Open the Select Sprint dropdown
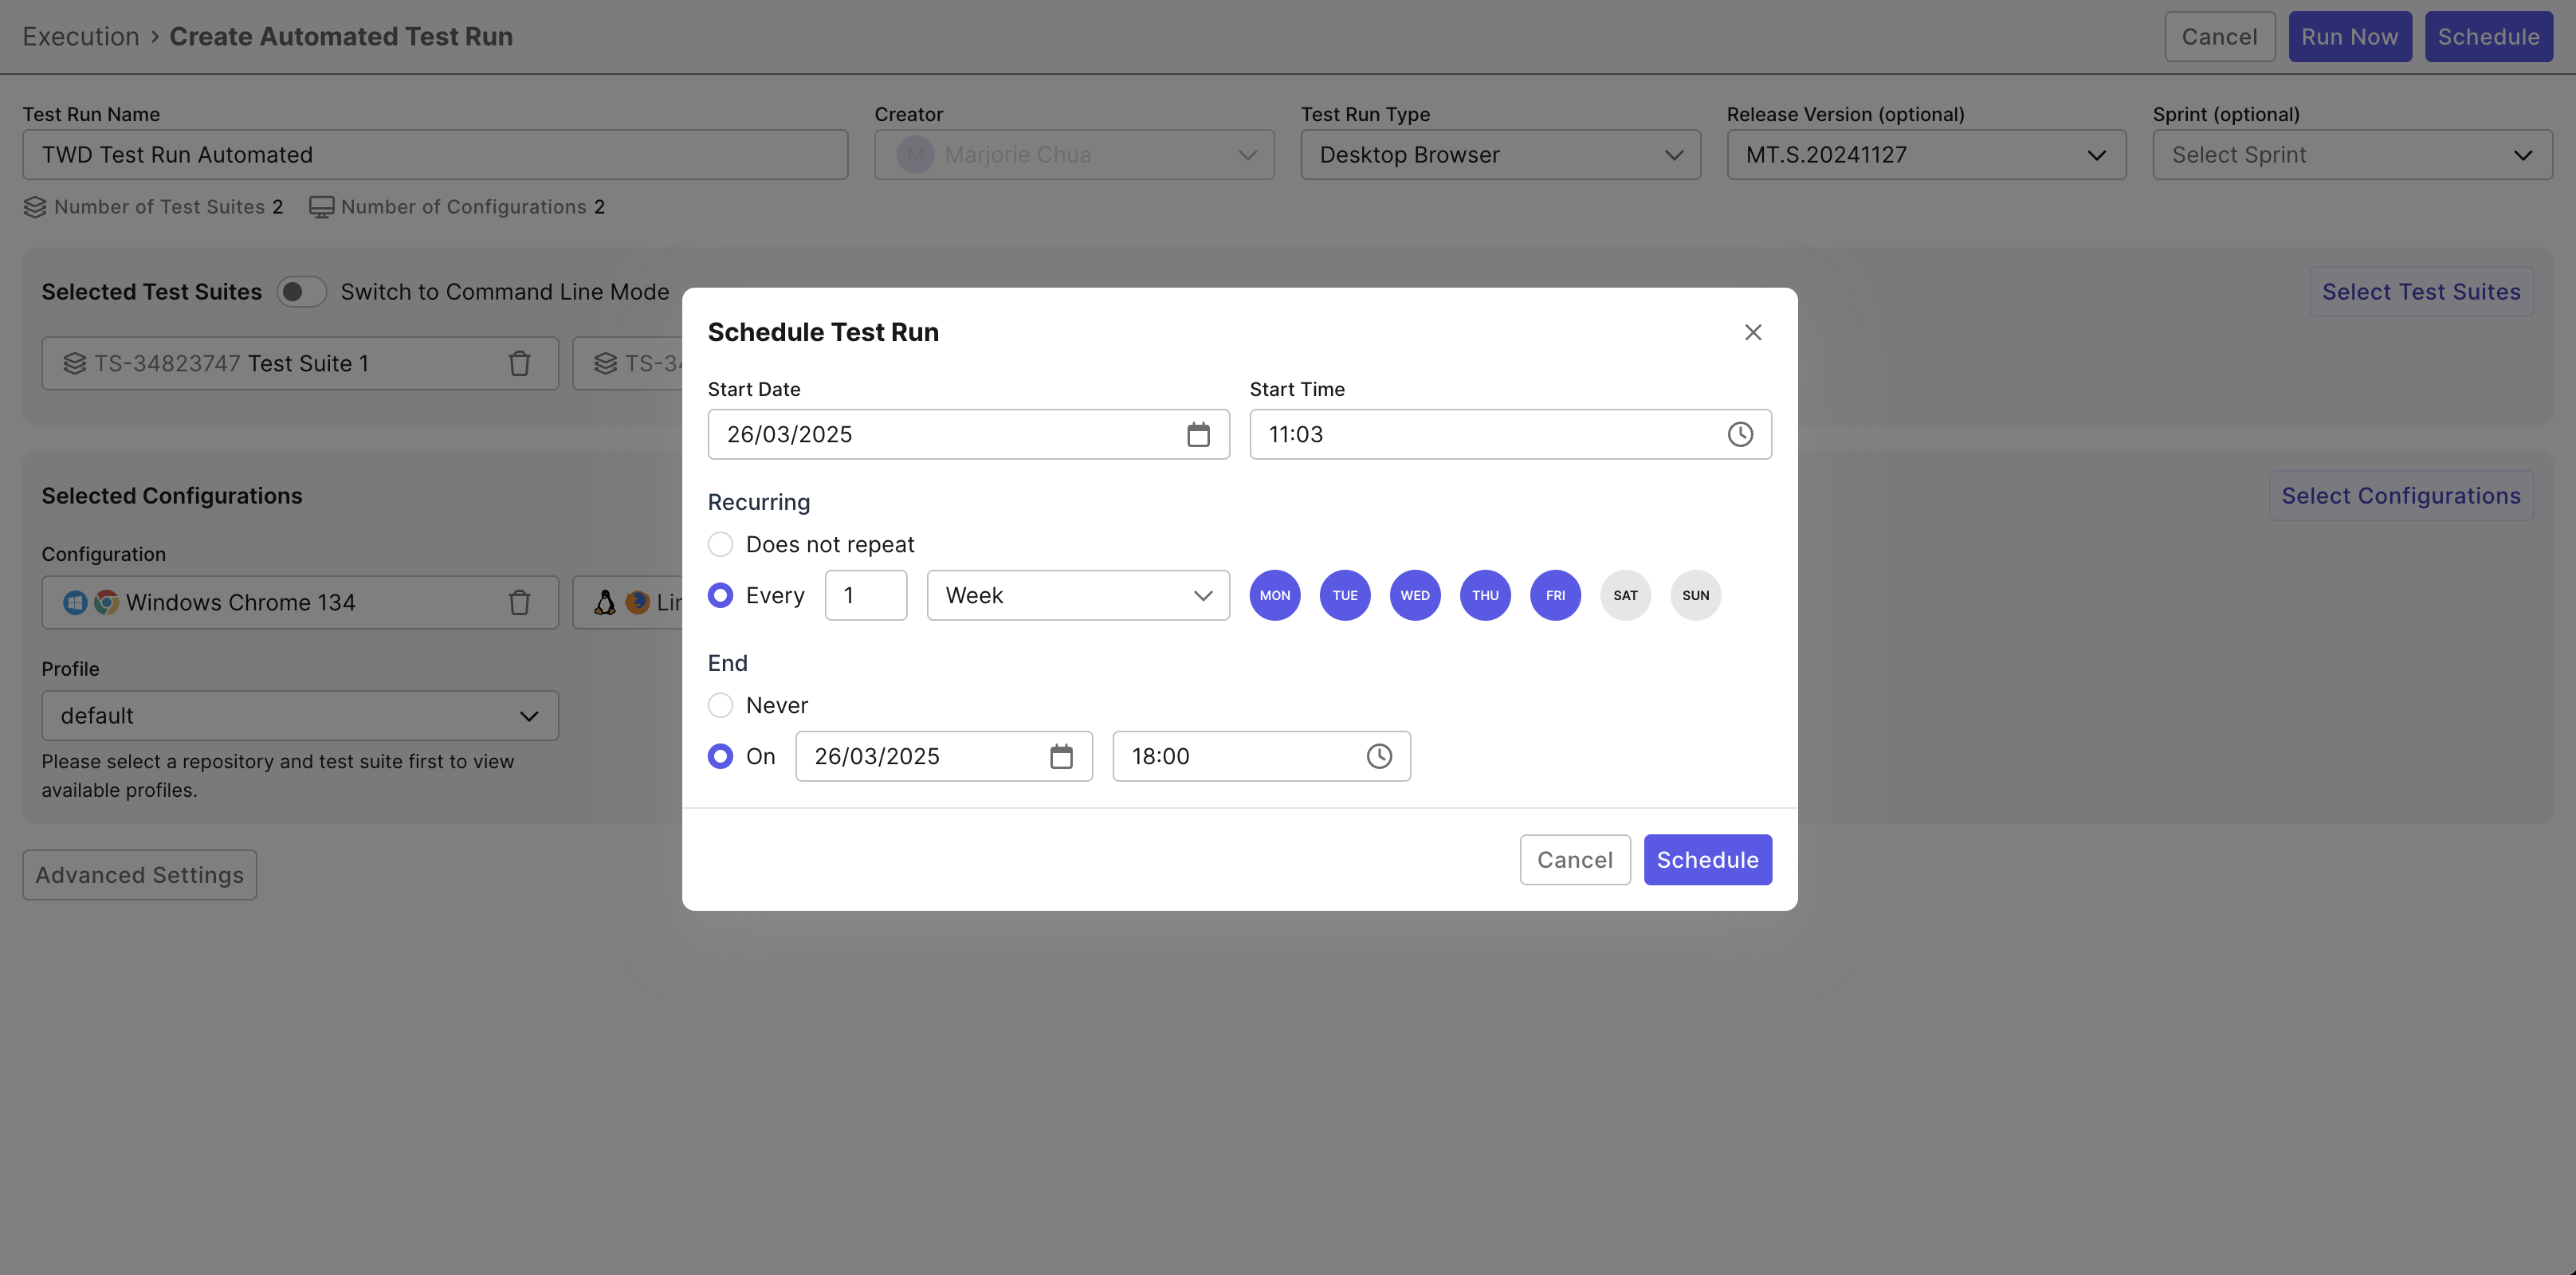2576x1275 pixels. coord(2352,155)
